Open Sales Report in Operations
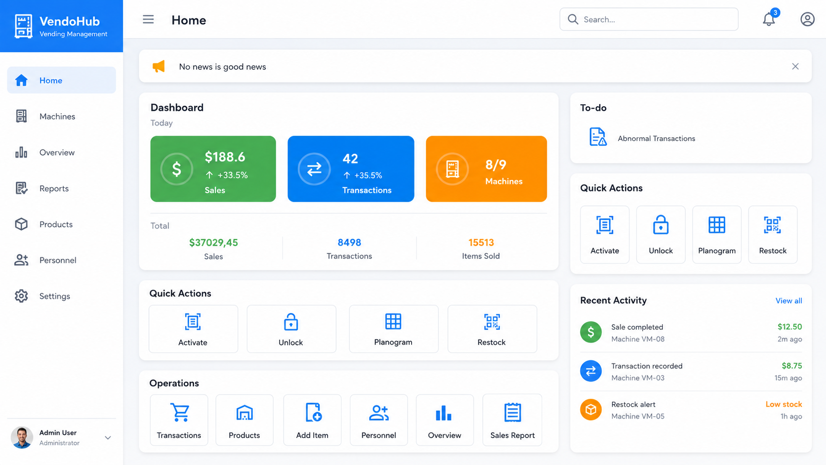 point(512,420)
